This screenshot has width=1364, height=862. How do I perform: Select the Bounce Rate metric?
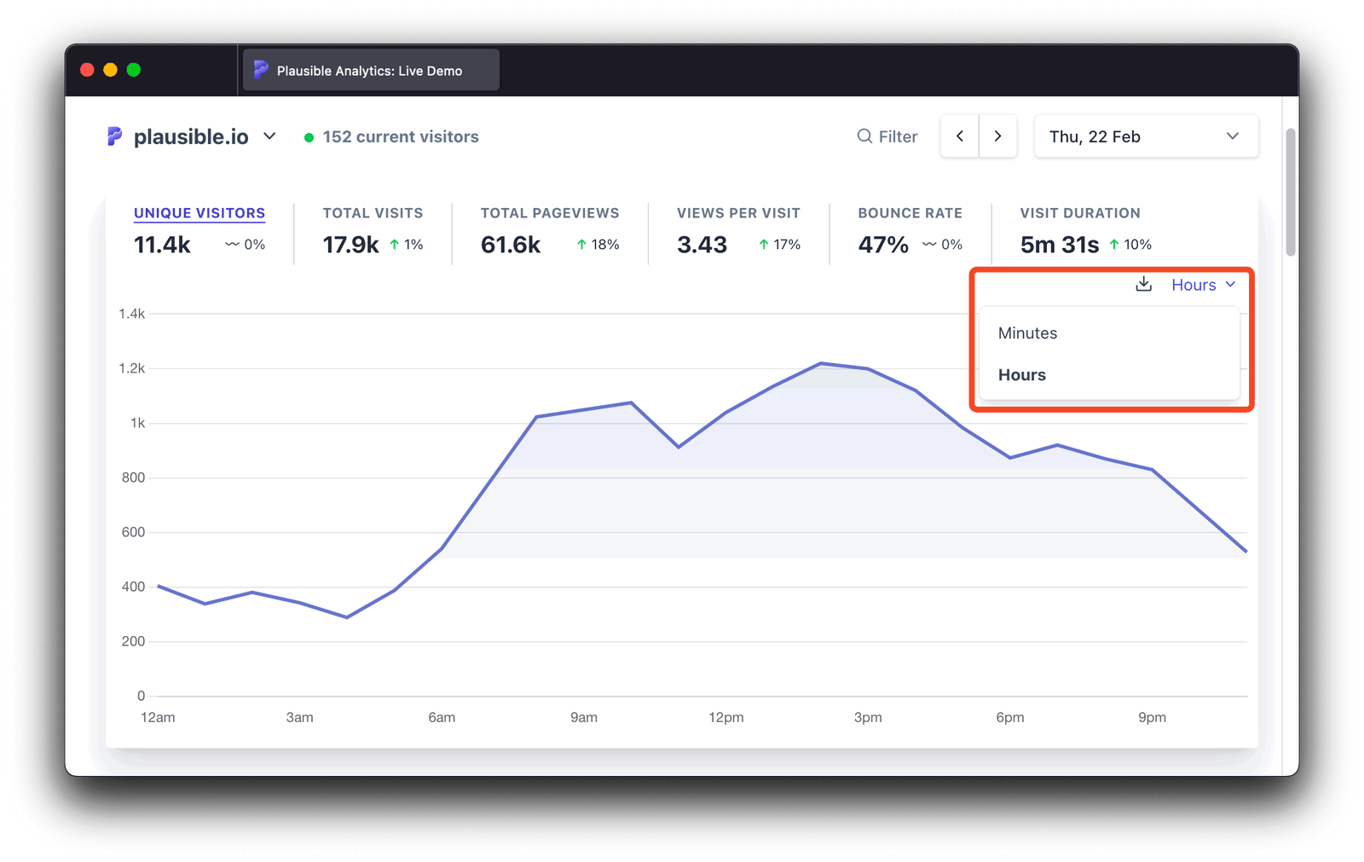(910, 213)
